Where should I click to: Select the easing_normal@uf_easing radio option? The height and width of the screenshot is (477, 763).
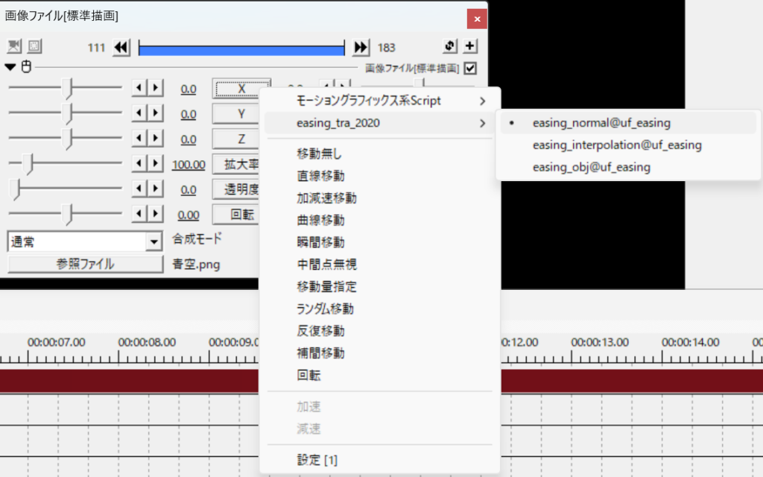pyautogui.click(x=601, y=122)
